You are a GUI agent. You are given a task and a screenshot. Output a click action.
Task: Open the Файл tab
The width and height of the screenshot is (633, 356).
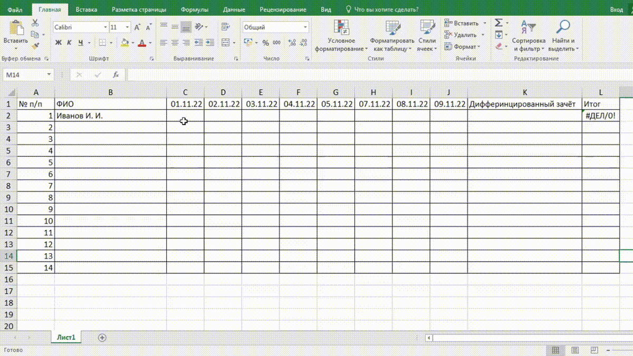(x=15, y=9)
